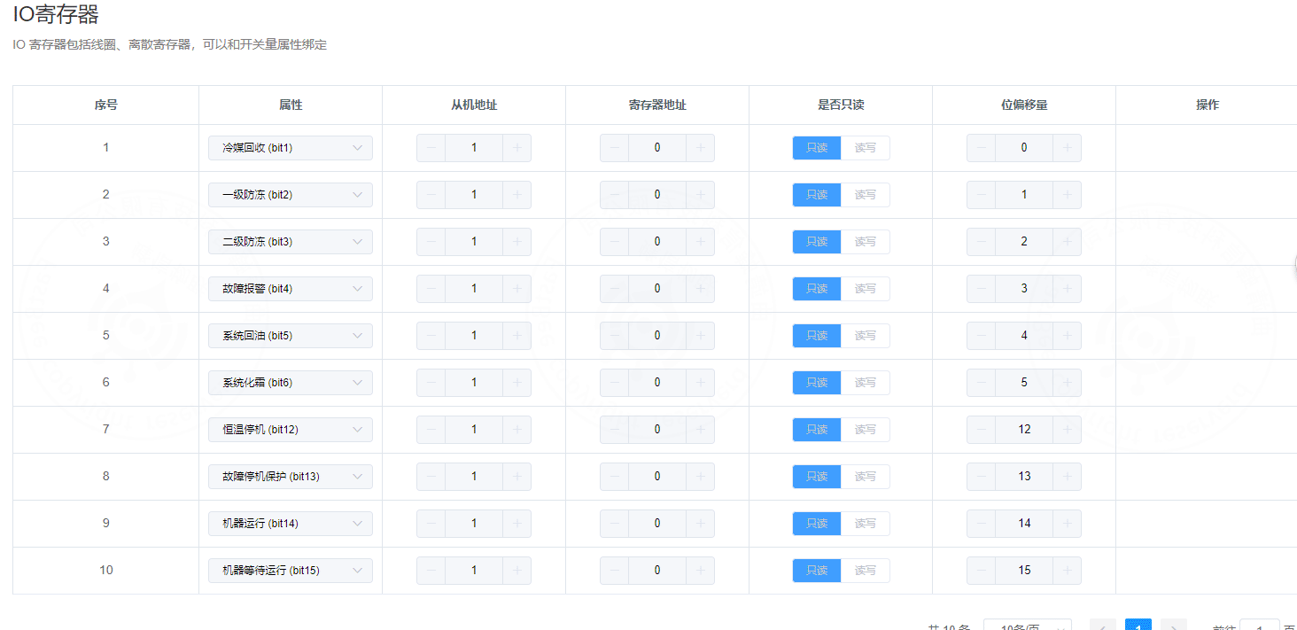Image resolution: width=1297 pixels, height=630 pixels.
Task: Click the 是否只读 column header
Action: [x=841, y=105]
